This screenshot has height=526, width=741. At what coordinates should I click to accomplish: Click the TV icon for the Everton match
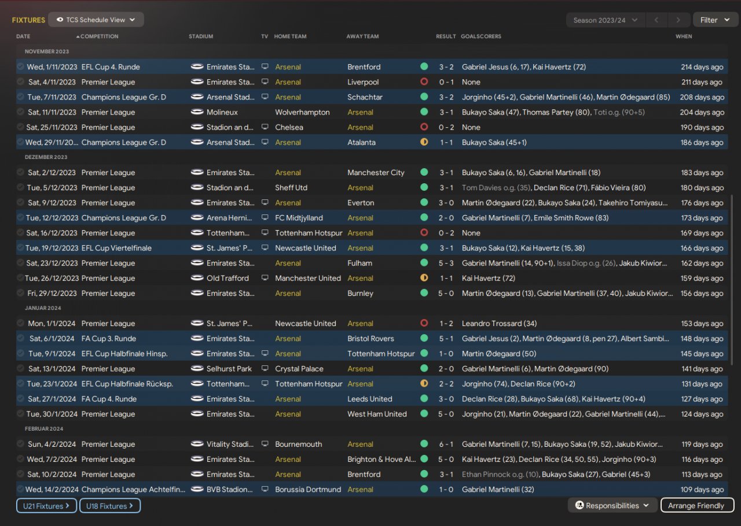265,203
